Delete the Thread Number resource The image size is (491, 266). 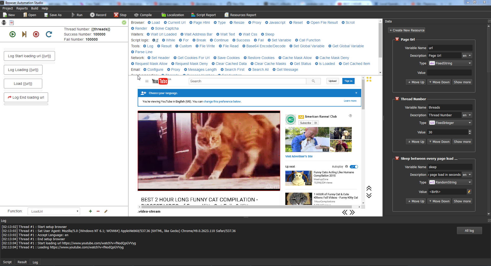point(397,99)
